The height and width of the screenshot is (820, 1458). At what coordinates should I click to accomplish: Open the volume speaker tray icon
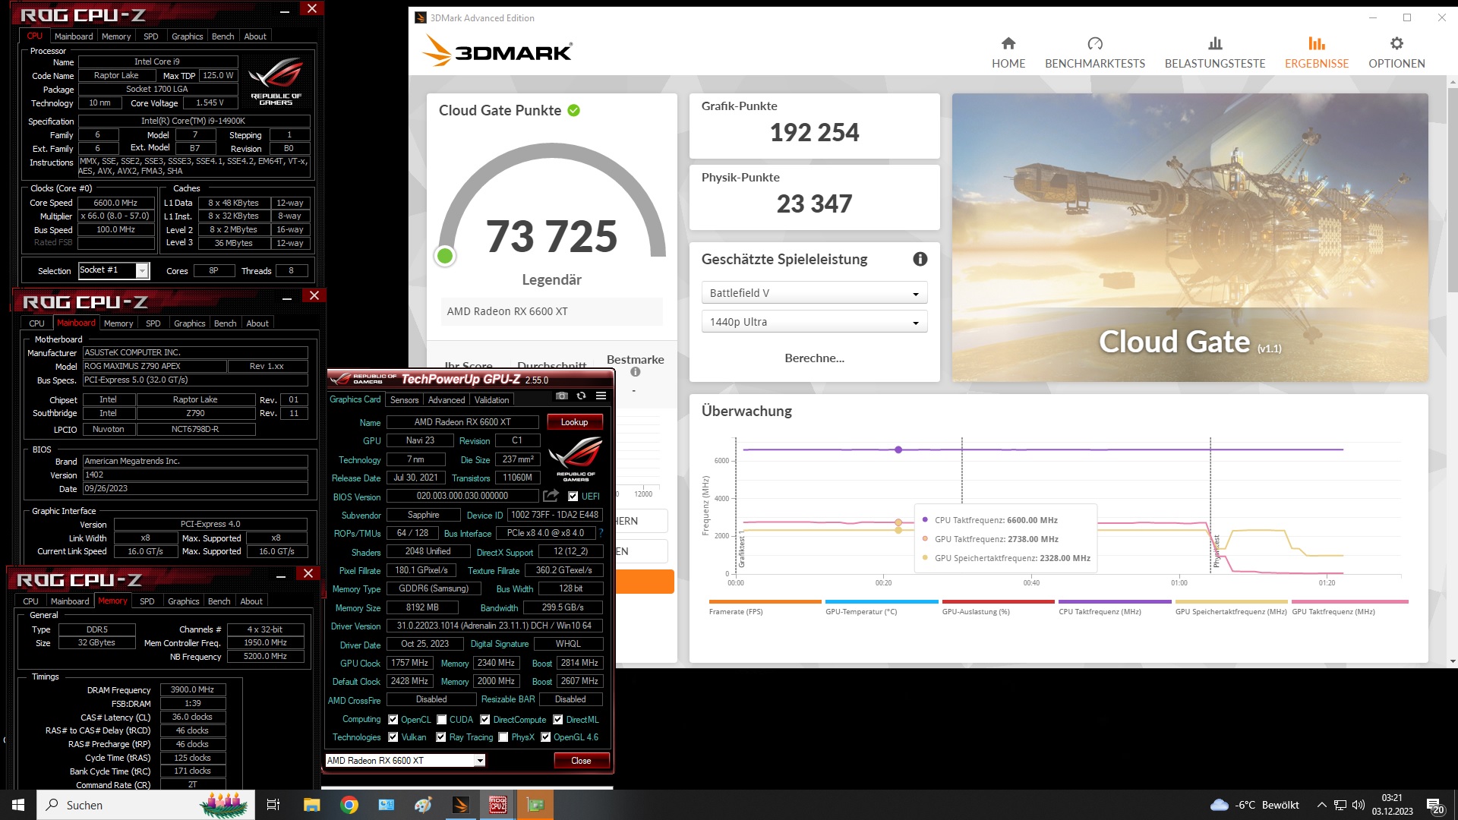[1359, 805]
